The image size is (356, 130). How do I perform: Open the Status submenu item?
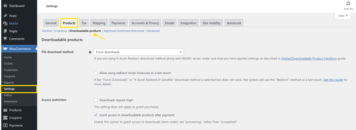point(8,95)
